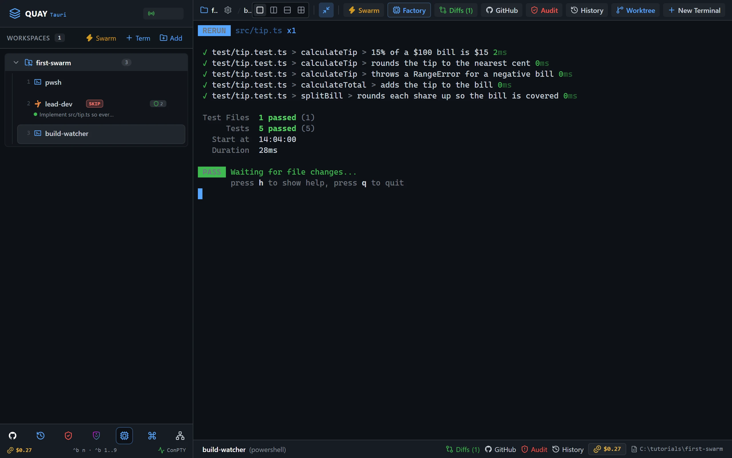The width and height of the screenshot is (732, 458).
Task: Click the purple shield icon in sidebar bottom
Action: 96,436
